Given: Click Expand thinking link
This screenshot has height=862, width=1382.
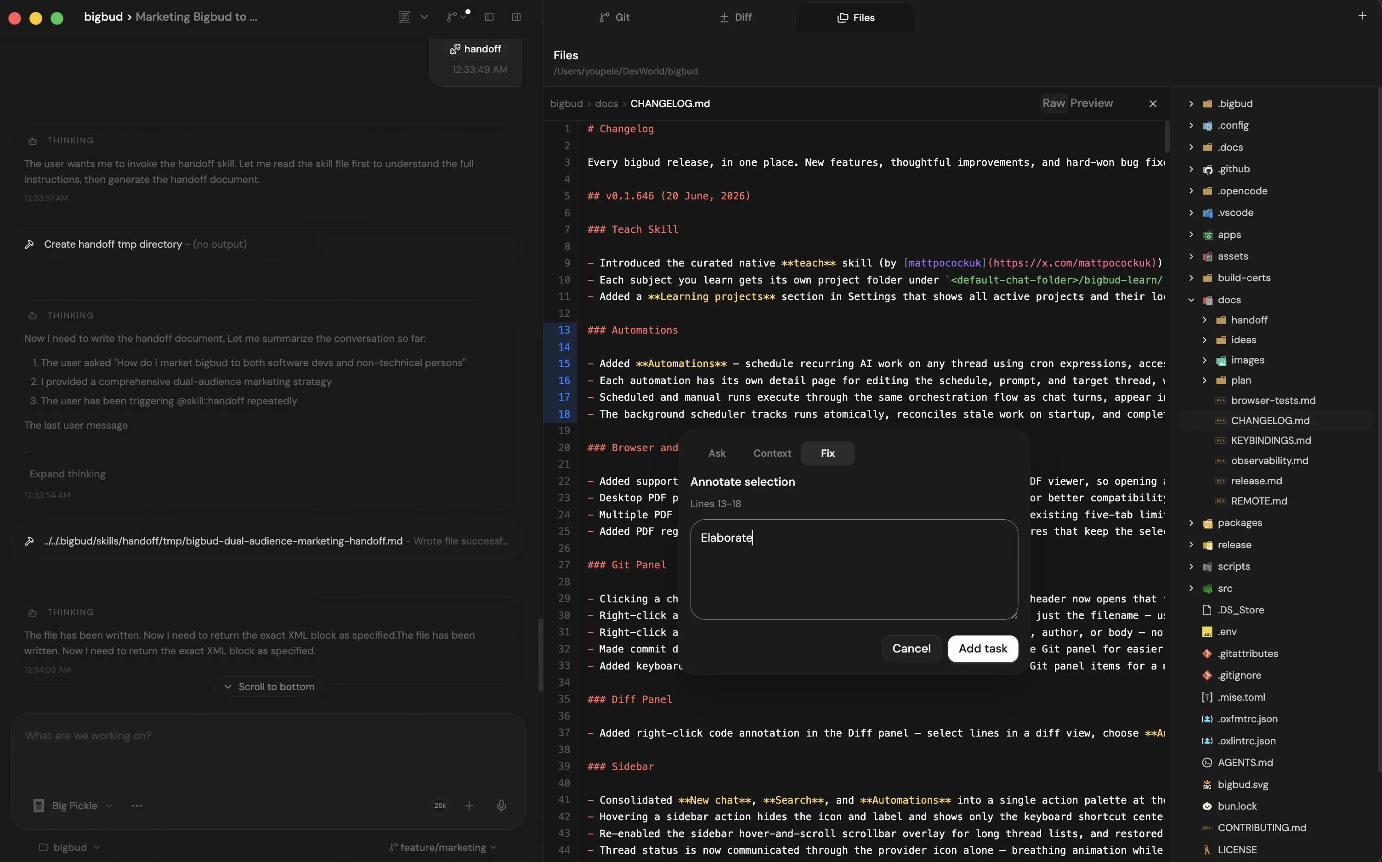Looking at the screenshot, I should [x=67, y=474].
